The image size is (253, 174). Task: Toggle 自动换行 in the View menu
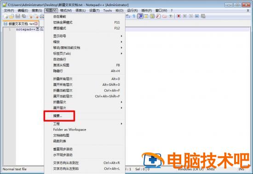tap(85, 59)
